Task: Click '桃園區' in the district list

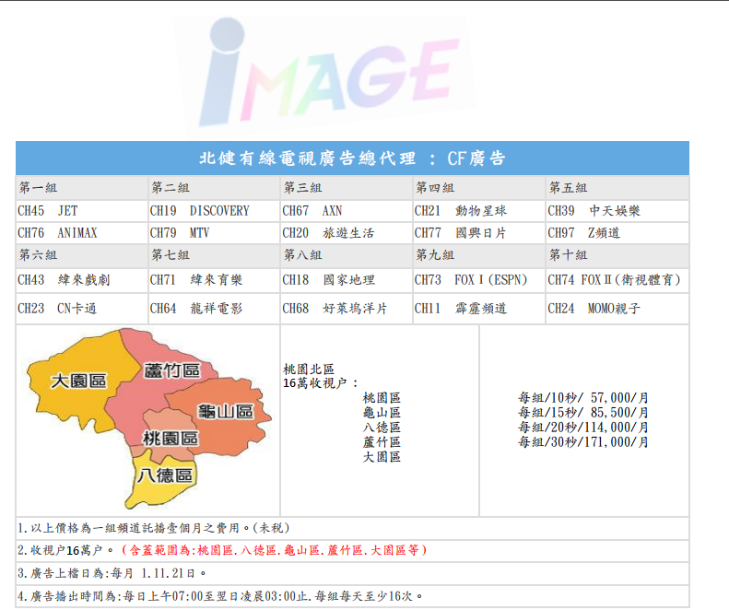Action: 382,398
